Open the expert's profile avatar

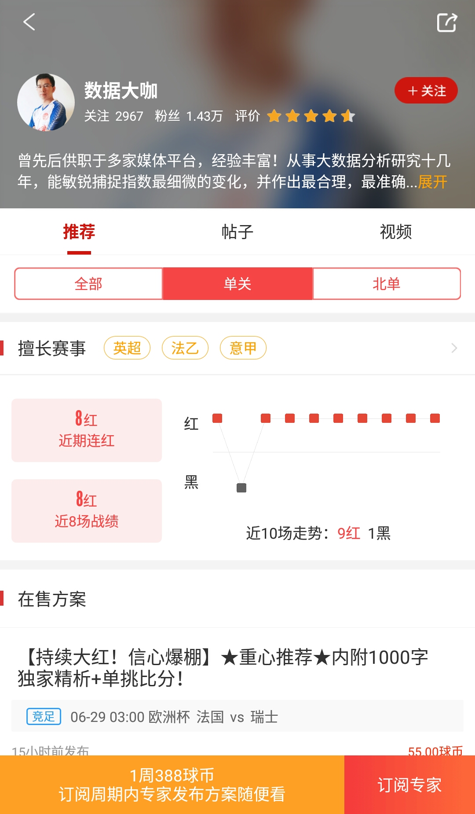point(46,102)
